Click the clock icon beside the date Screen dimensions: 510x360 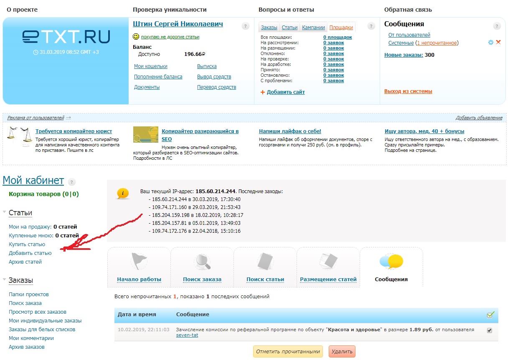click(x=36, y=53)
